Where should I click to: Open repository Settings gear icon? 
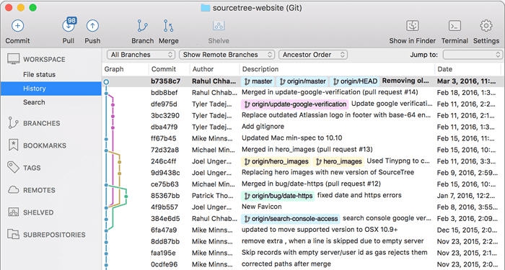486,26
